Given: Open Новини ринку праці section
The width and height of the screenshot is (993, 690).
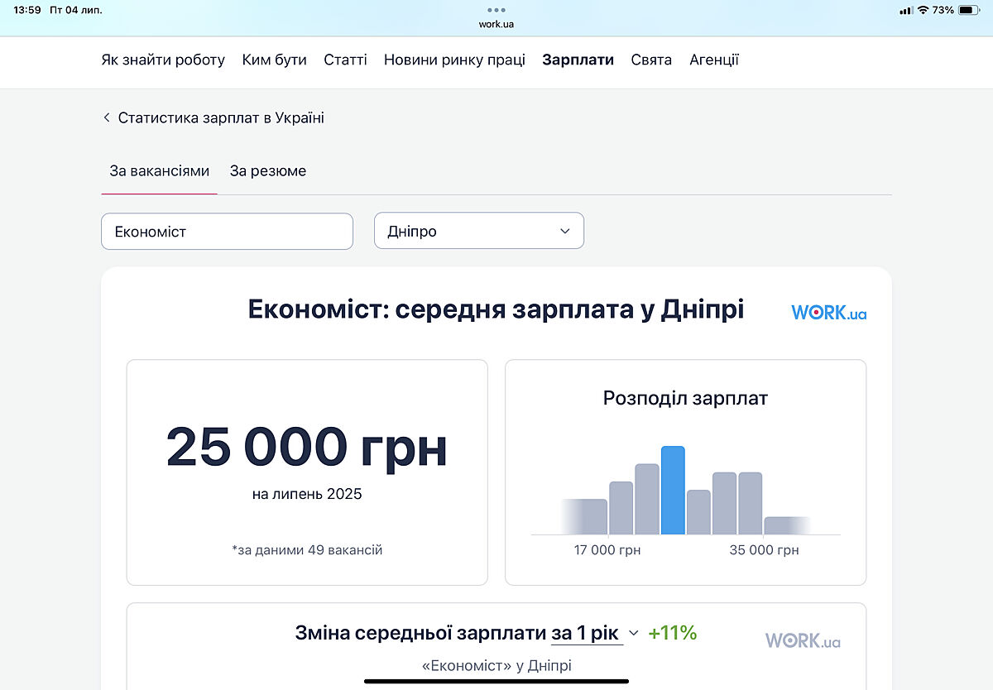Looking at the screenshot, I should tap(454, 60).
